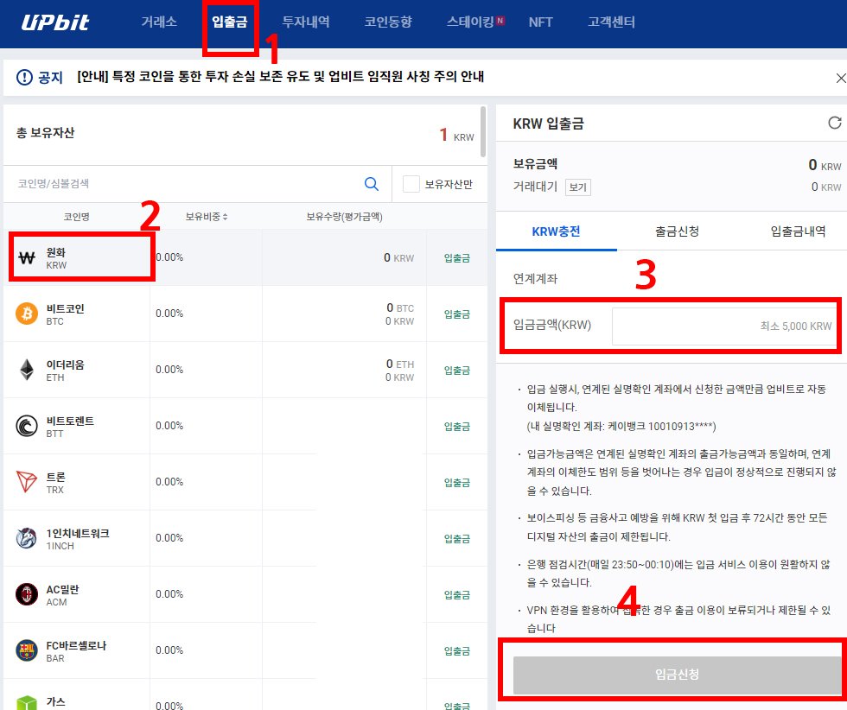
Task: Click the 입금금액(KRW) amount field
Action: click(724, 326)
